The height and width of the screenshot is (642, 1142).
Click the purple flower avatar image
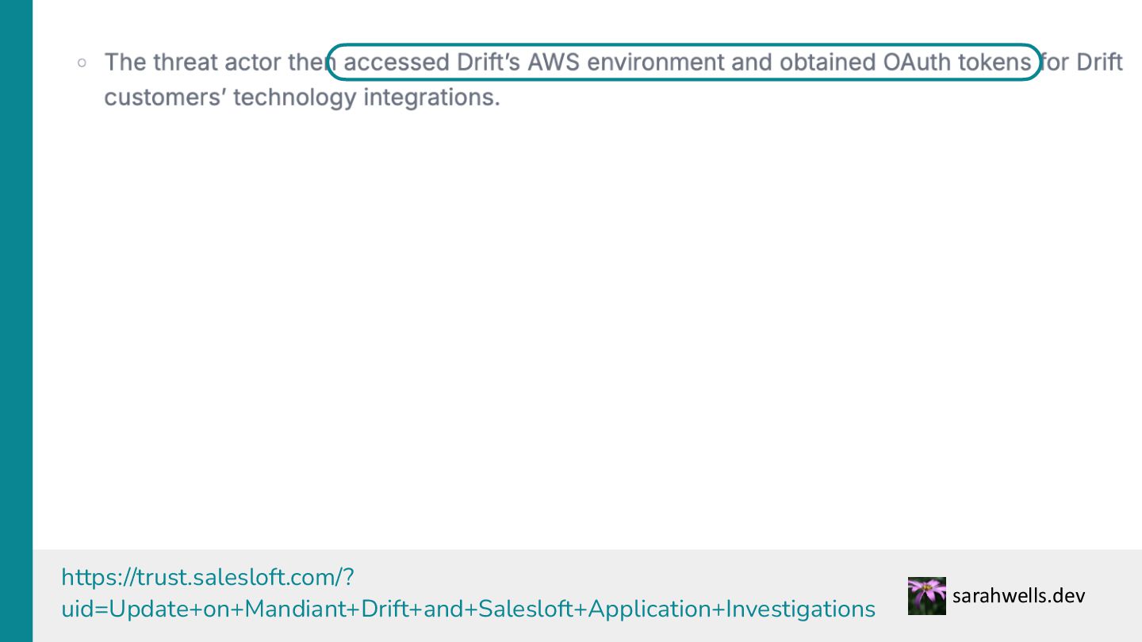(x=926, y=596)
